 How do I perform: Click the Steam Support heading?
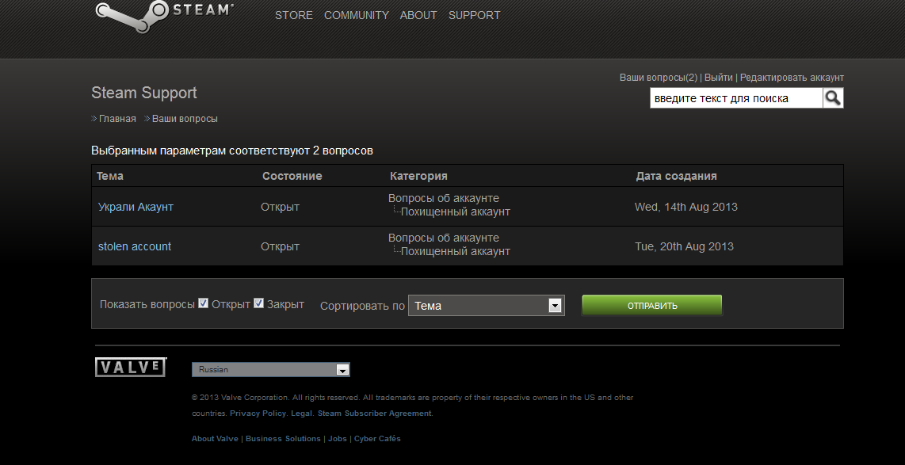[x=144, y=93]
